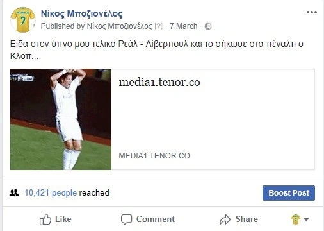324x231 pixels.
Task: Click the globe public audience icon
Action: (208, 26)
